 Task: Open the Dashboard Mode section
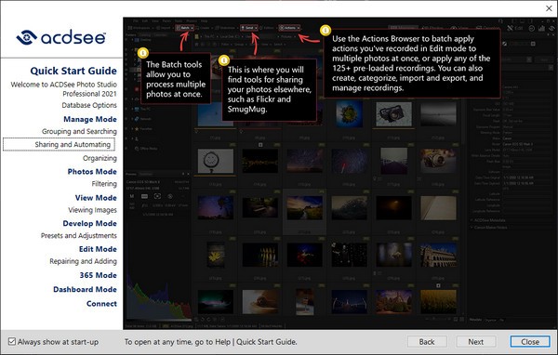click(x=85, y=290)
